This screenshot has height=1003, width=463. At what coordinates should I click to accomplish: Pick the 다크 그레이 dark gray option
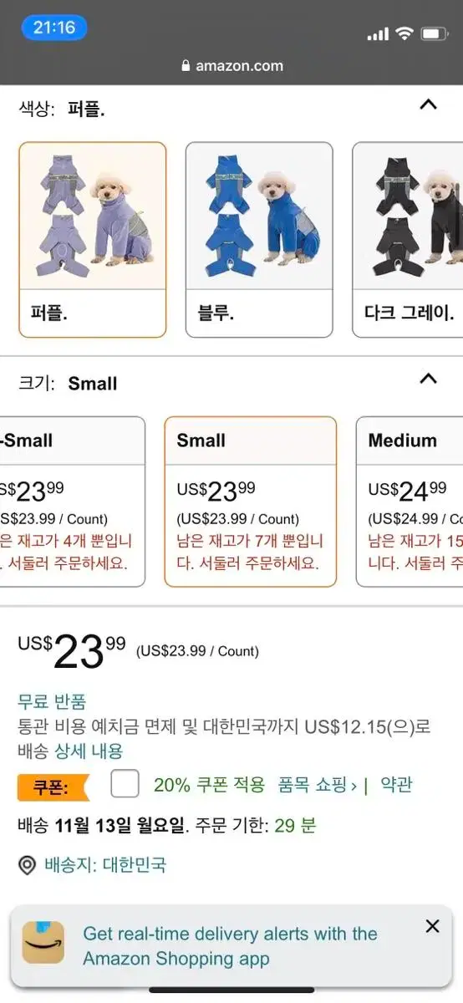coord(408,240)
